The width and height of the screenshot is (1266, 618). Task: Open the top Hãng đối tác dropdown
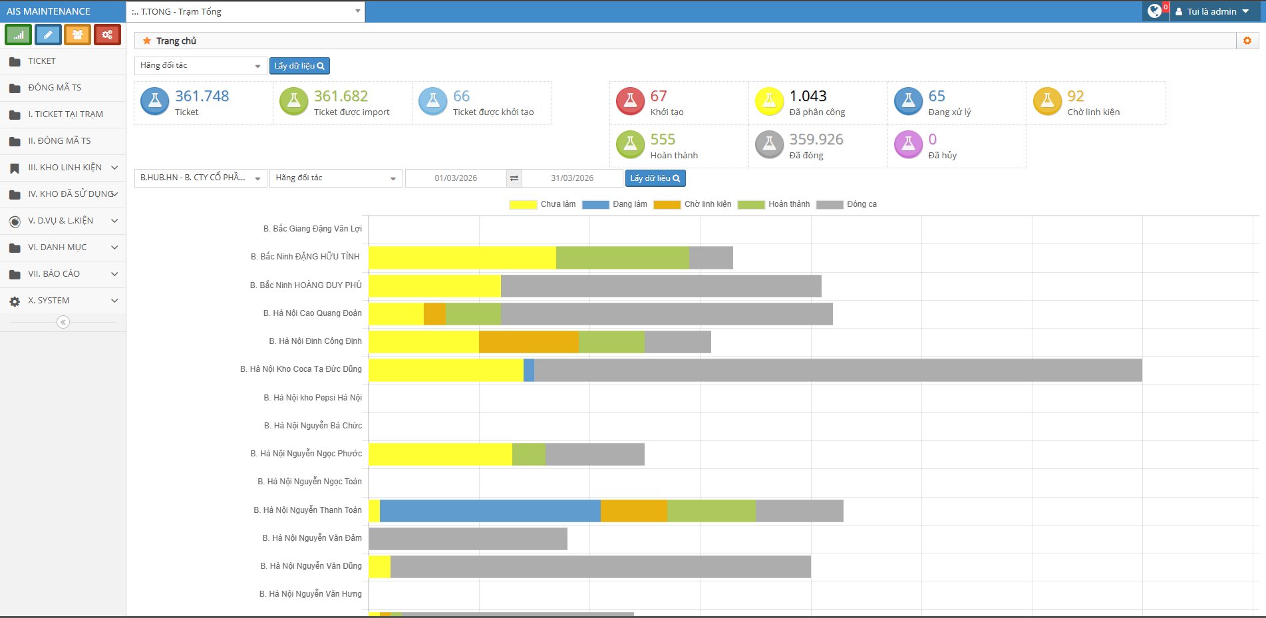tap(201, 65)
